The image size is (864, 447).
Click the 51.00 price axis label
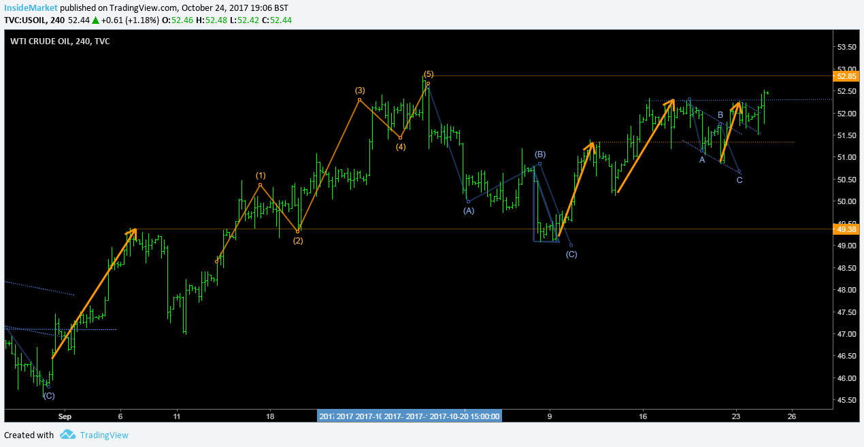[846, 158]
